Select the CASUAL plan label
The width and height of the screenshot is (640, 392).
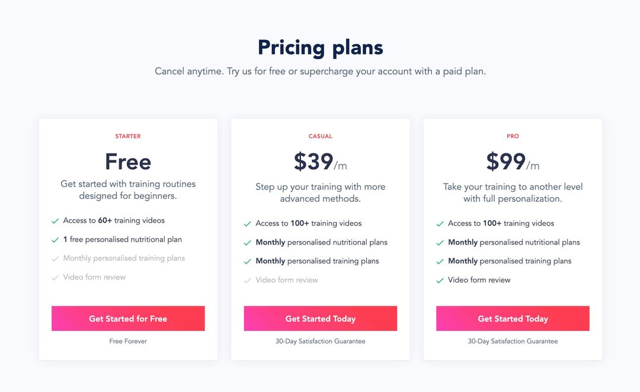320,136
